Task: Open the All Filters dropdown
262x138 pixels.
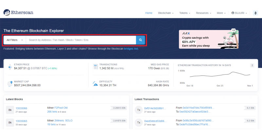Action: (15, 40)
